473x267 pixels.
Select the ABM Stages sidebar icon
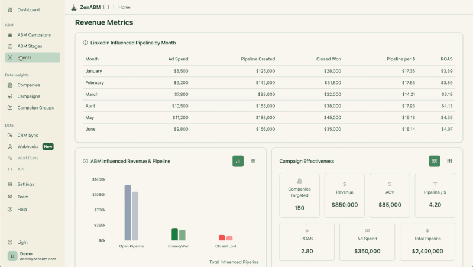(11, 46)
